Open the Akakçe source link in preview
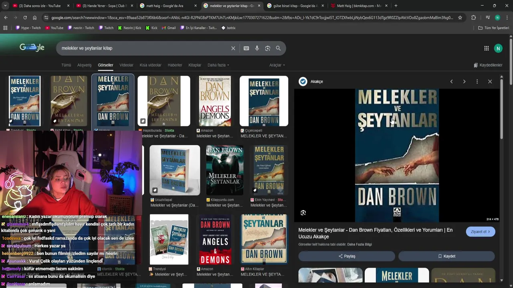Viewport: 513px width, 288px height. coord(311,82)
